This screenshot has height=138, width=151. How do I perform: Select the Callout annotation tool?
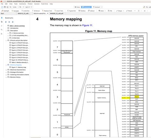(91, 11)
